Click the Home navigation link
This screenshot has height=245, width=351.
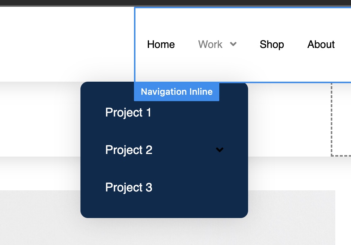coord(161,44)
